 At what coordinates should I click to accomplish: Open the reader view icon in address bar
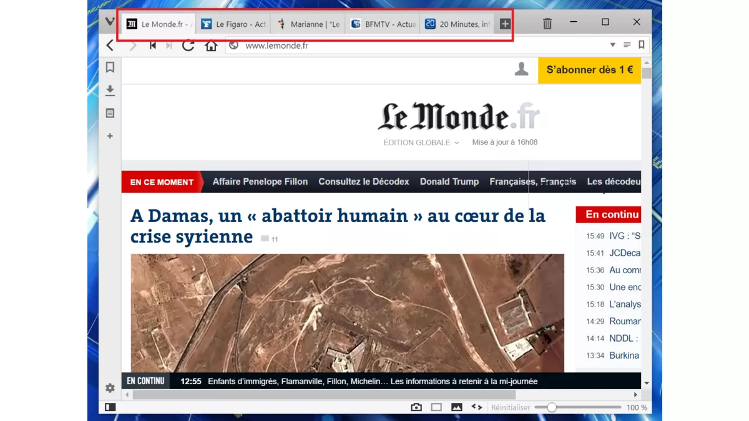pyautogui.click(x=627, y=45)
